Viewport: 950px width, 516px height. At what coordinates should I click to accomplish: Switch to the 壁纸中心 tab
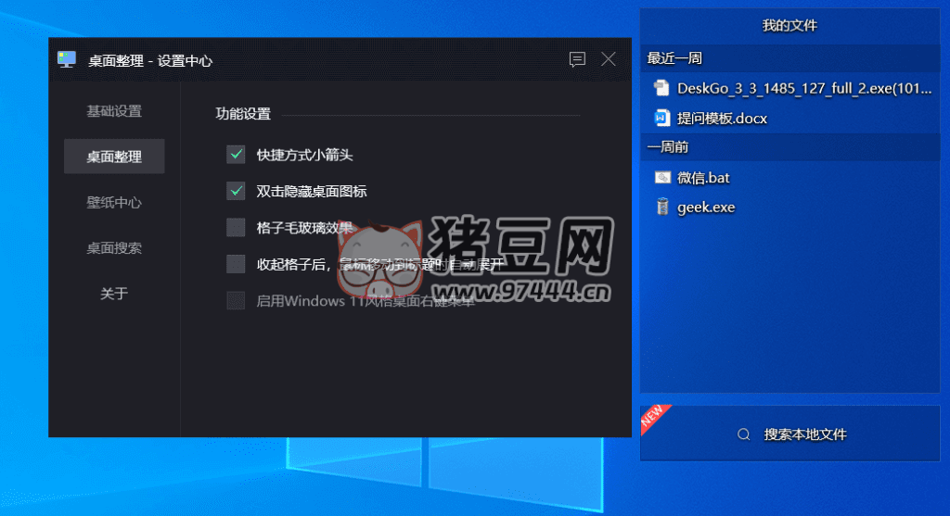114,202
